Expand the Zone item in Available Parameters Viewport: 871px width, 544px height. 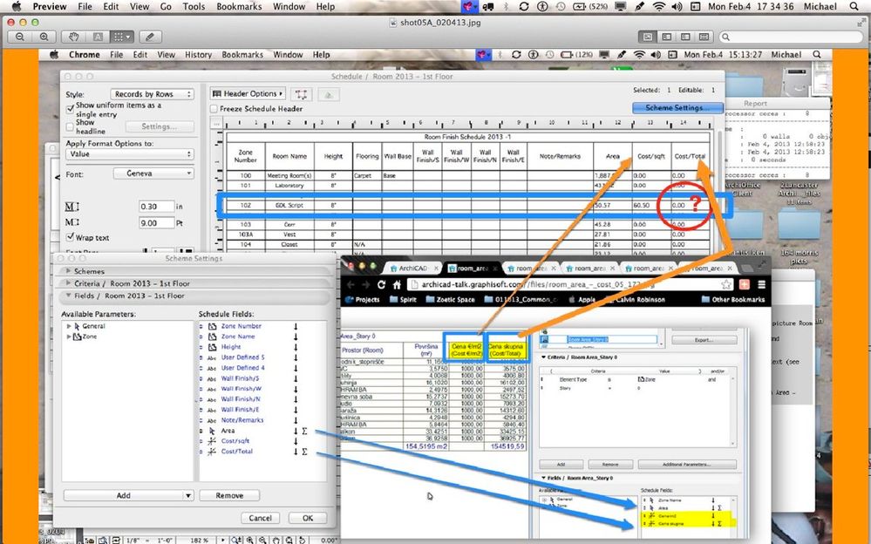pos(69,337)
